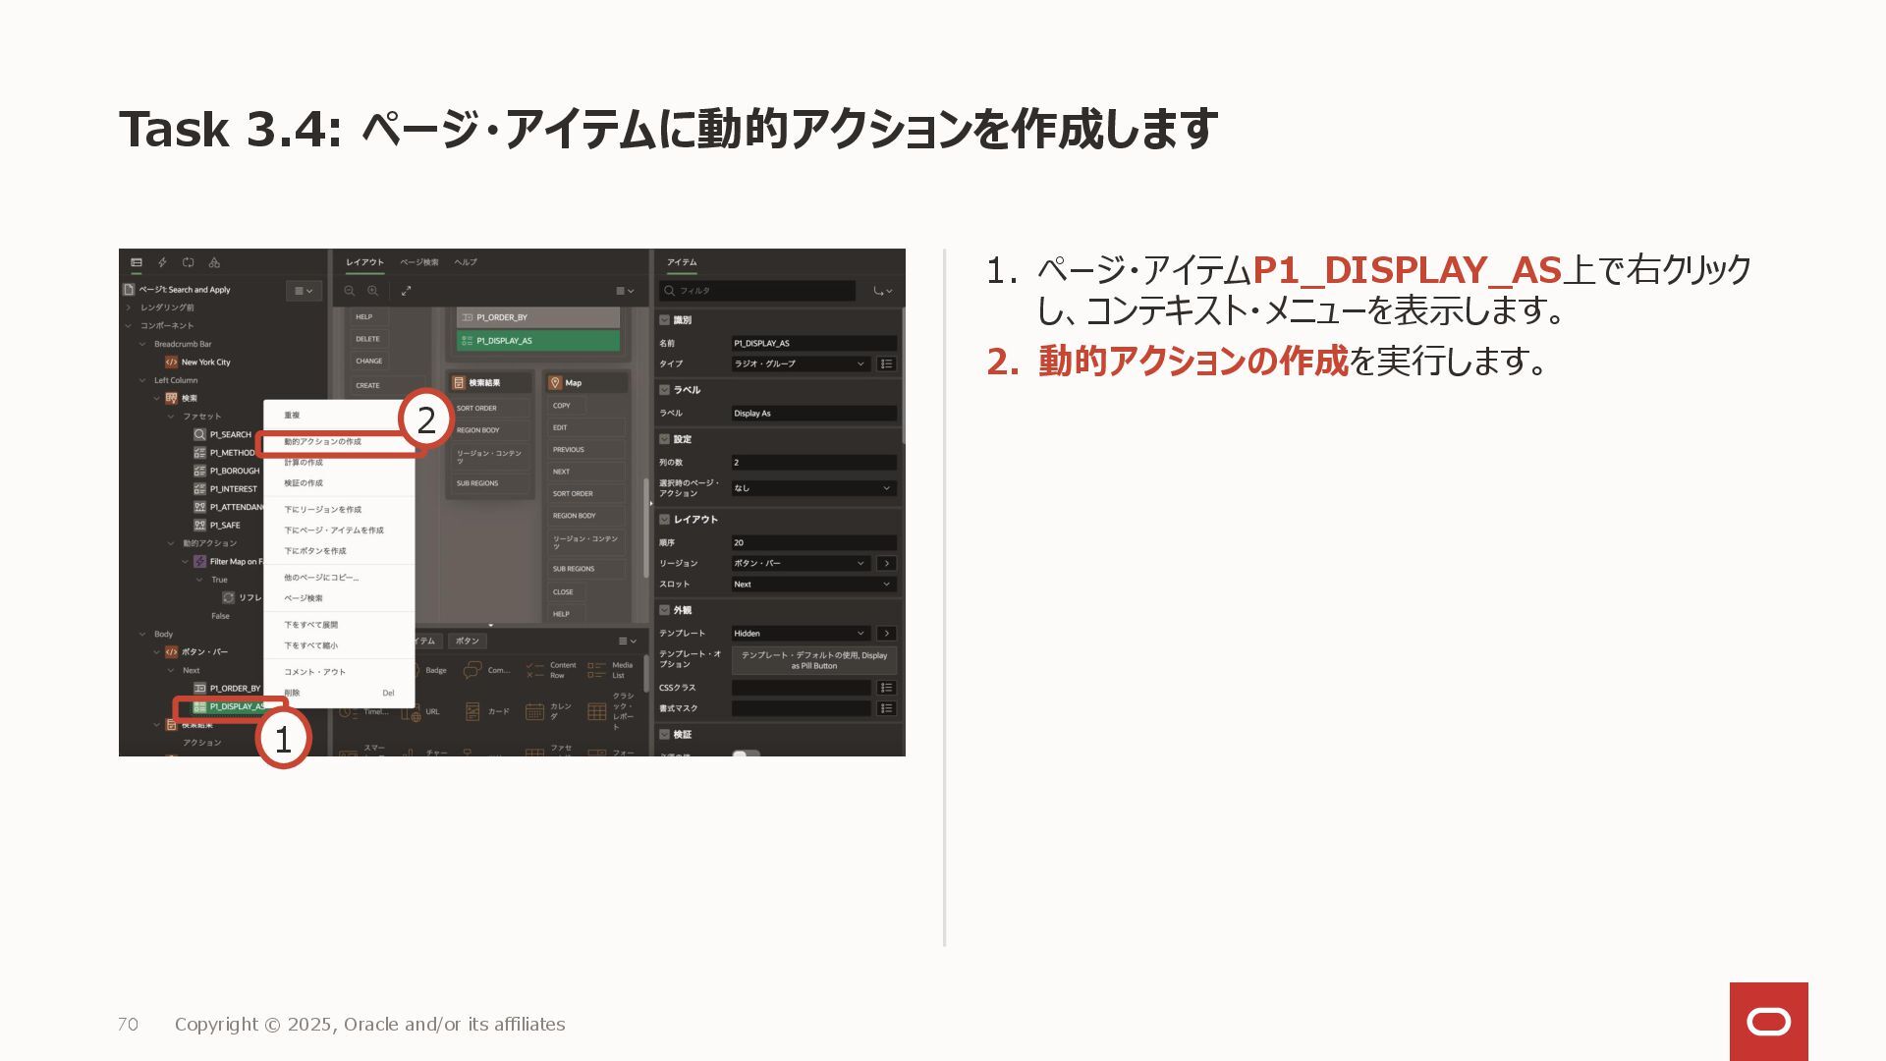This screenshot has width=1886, height=1061.
Task: Collapse the 識別 property group
Action: pos(664,320)
